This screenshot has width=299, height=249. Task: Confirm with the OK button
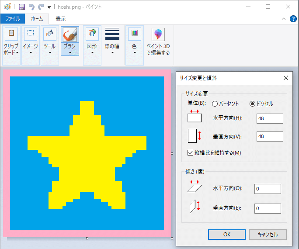pos(227,235)
